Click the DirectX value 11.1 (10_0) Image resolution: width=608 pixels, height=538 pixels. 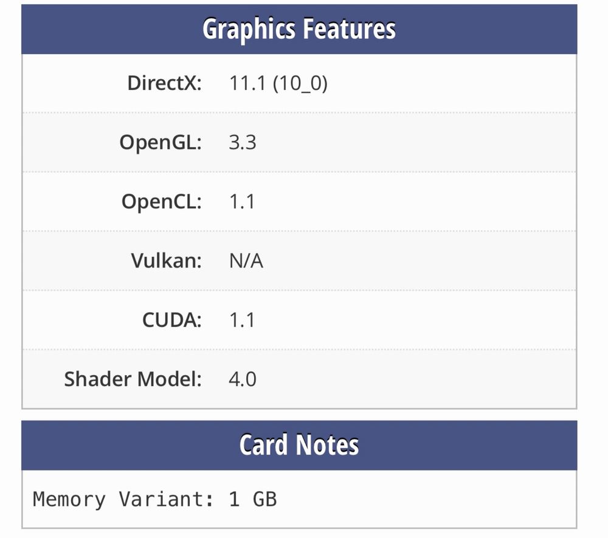(x=278, y=83)
